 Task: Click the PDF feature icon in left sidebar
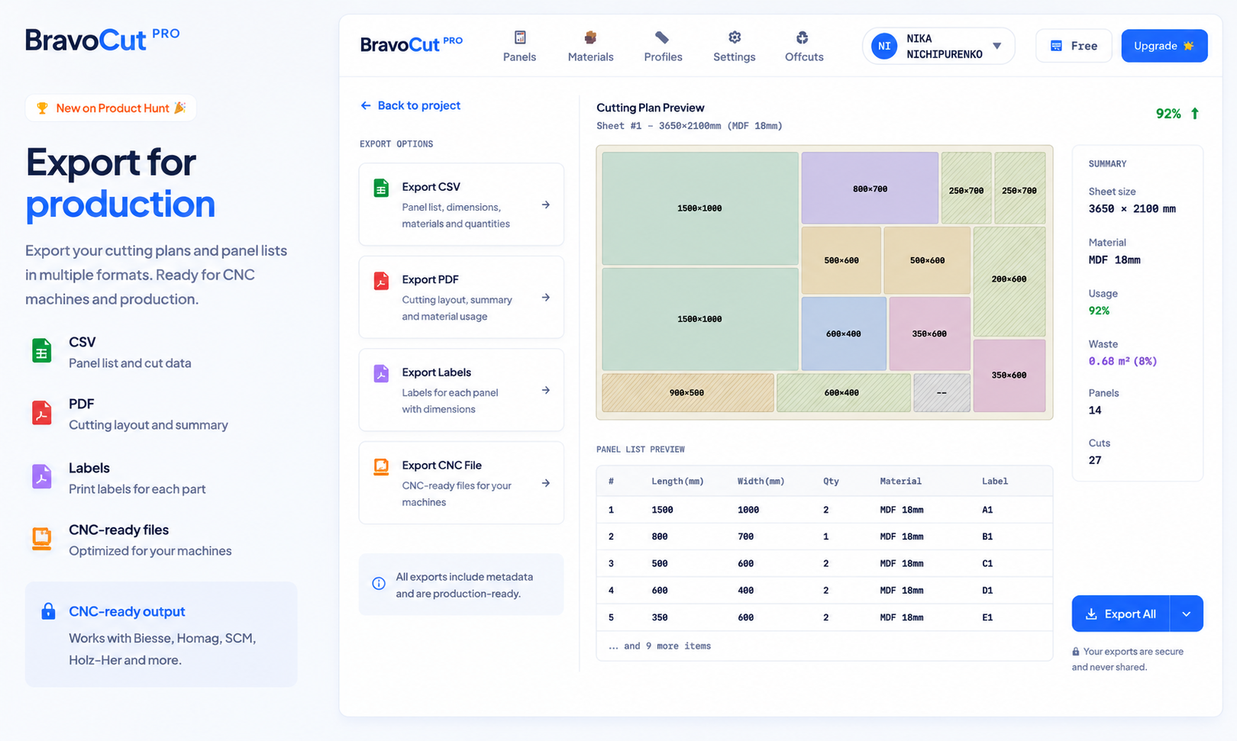coord(42,412)
